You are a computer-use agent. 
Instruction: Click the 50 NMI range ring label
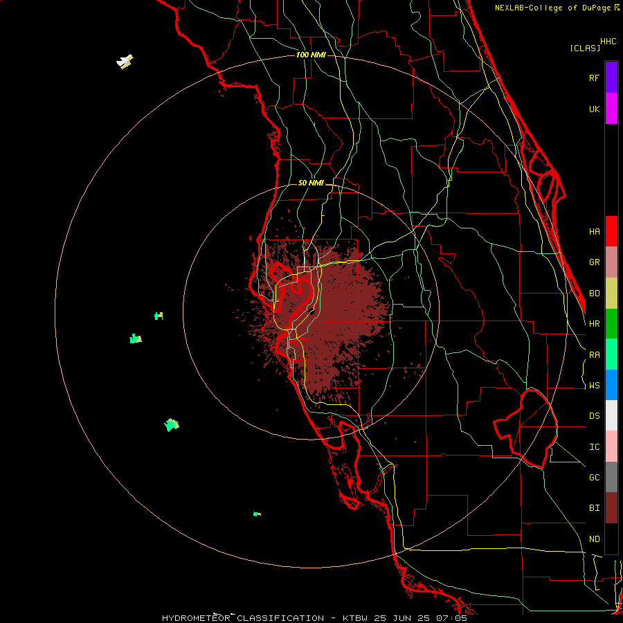tap(311, 183)
